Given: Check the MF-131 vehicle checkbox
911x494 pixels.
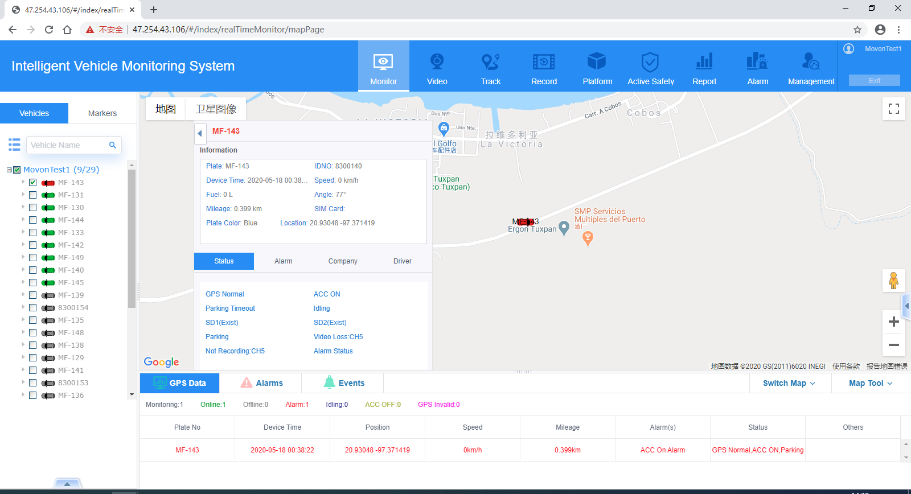Looking at the screenshot, I should [33, 195].
